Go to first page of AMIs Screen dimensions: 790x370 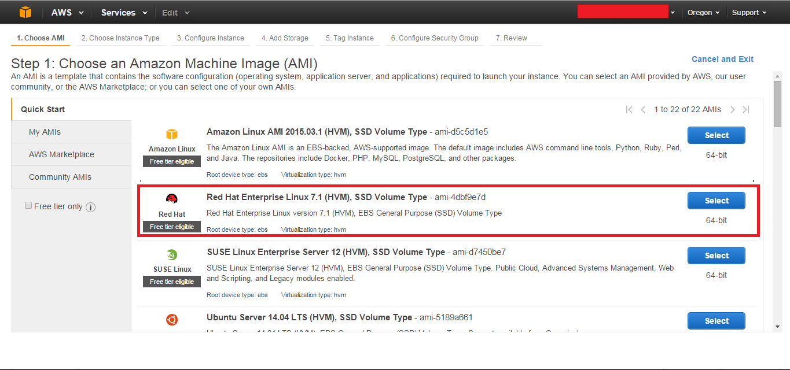(x=629, y=109)
